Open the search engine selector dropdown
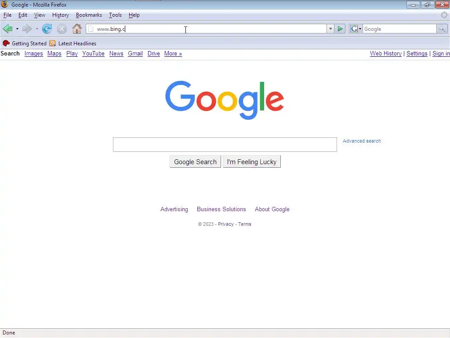Image resolution: width=450 pixels, height=338 pixels. (x=356, y=29)
